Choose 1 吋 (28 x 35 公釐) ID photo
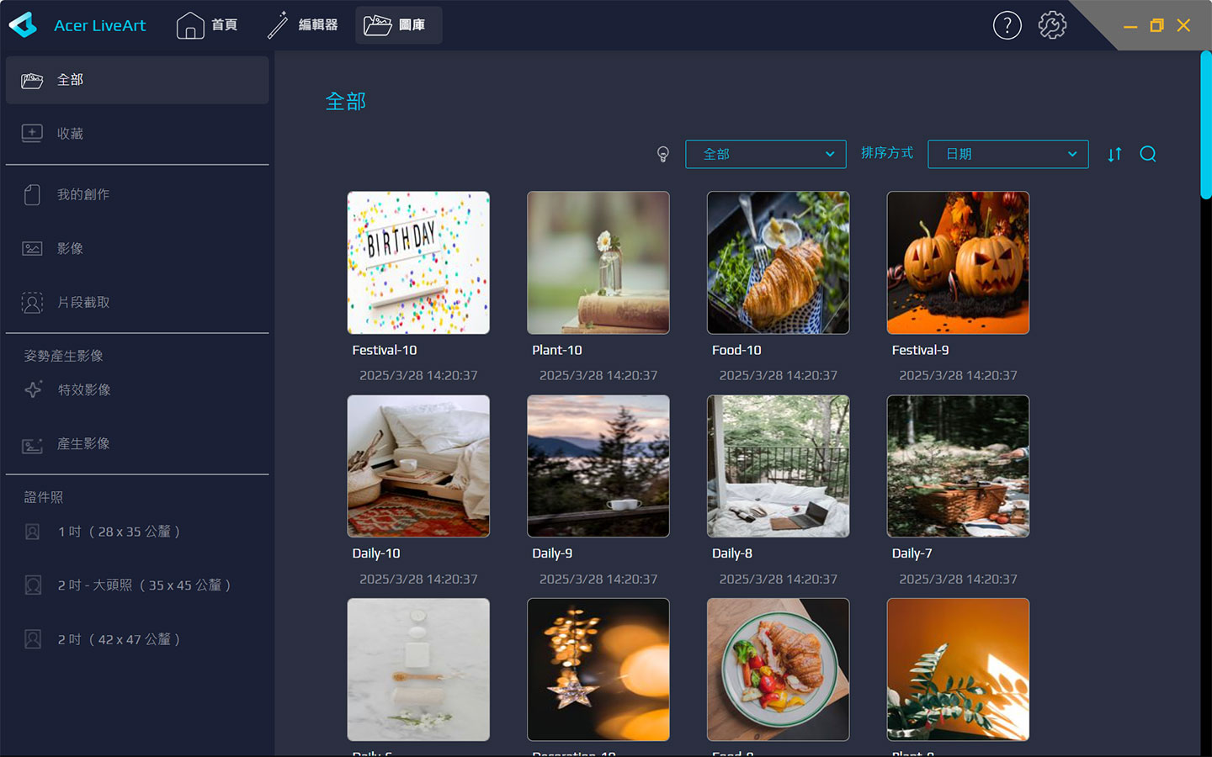Screen dimensions: 1212x757 pyautogui.click(x=118, y=532)
